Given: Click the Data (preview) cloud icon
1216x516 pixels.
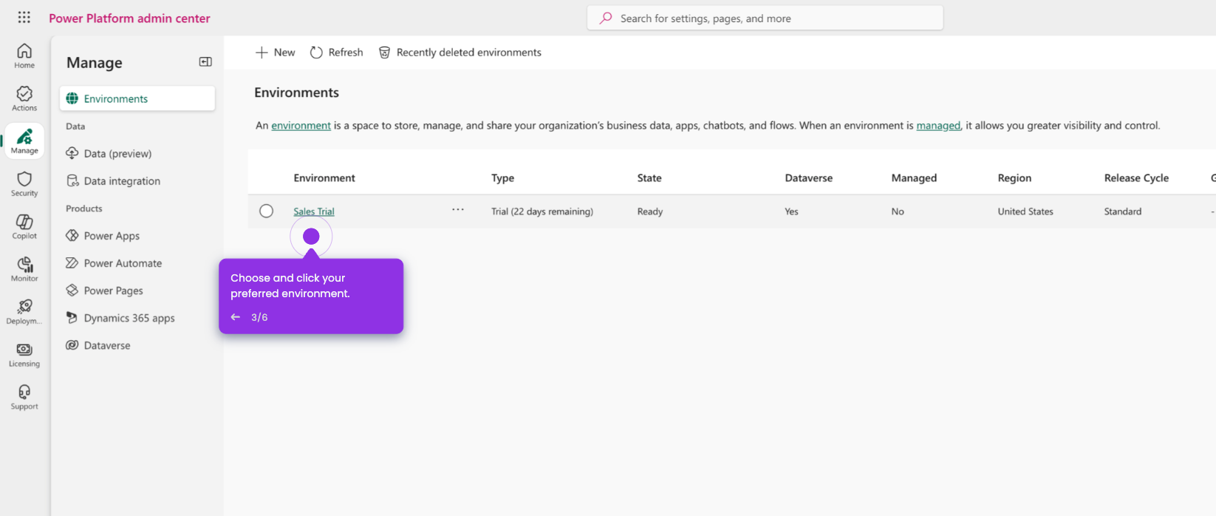Looking at the screenshot, I should point(72,153).
